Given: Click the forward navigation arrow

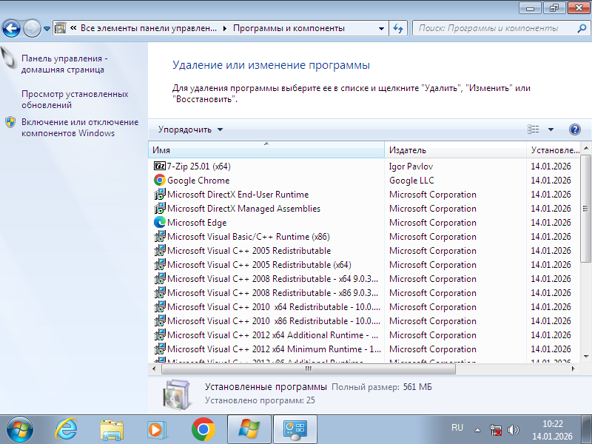Looking at the screenshot, I should [32, 28].
